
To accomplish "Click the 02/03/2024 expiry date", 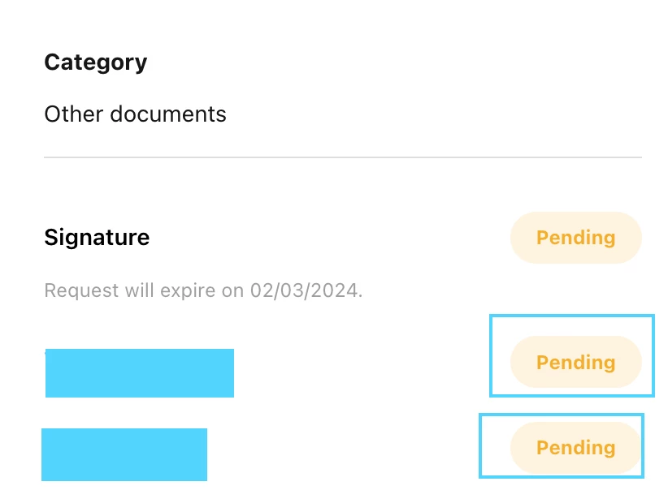I will pos(304,290).
